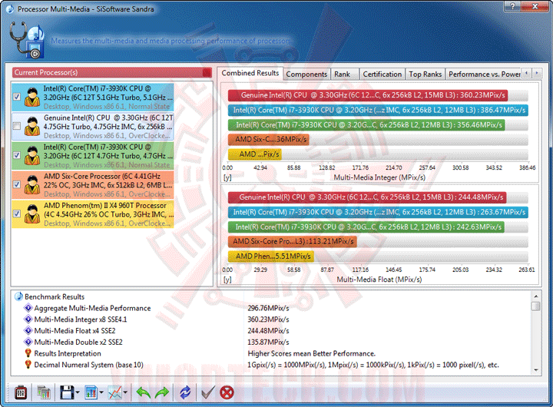Select the 296.76MPix/s aggregate value

268,308
